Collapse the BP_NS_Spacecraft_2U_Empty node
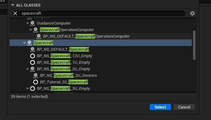 point(28,69)
